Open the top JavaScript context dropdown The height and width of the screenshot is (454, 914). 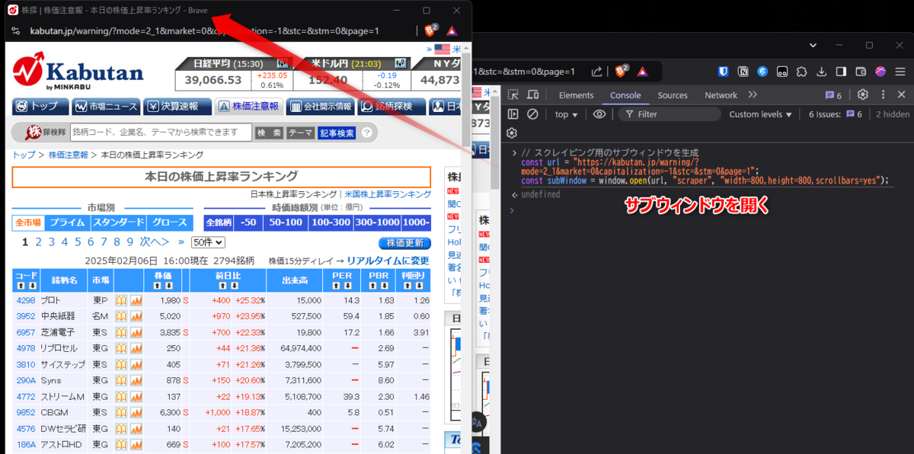(x=566, y=114)
